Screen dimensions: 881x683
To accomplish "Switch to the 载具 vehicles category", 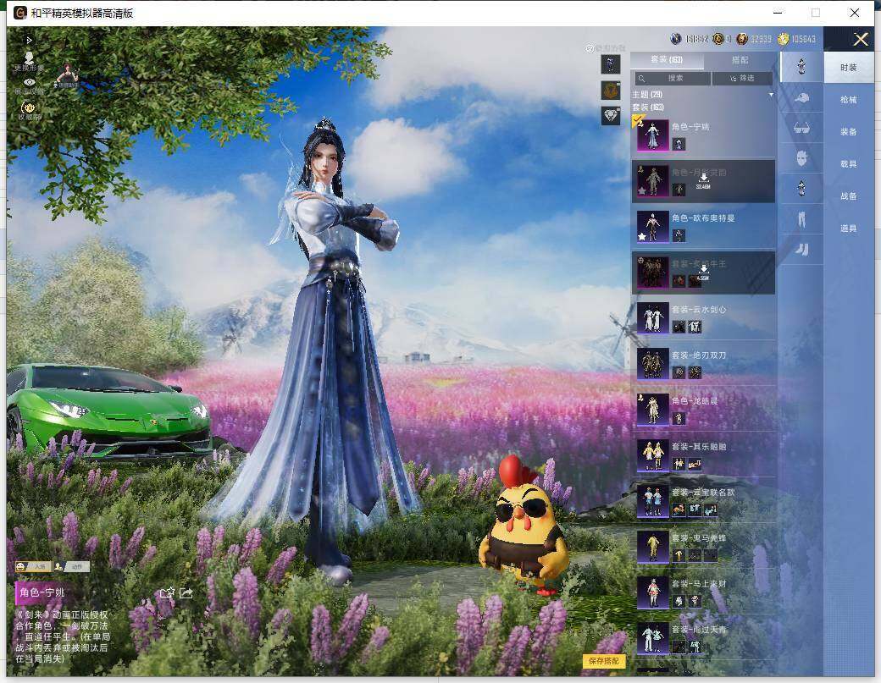I will 849,164.
